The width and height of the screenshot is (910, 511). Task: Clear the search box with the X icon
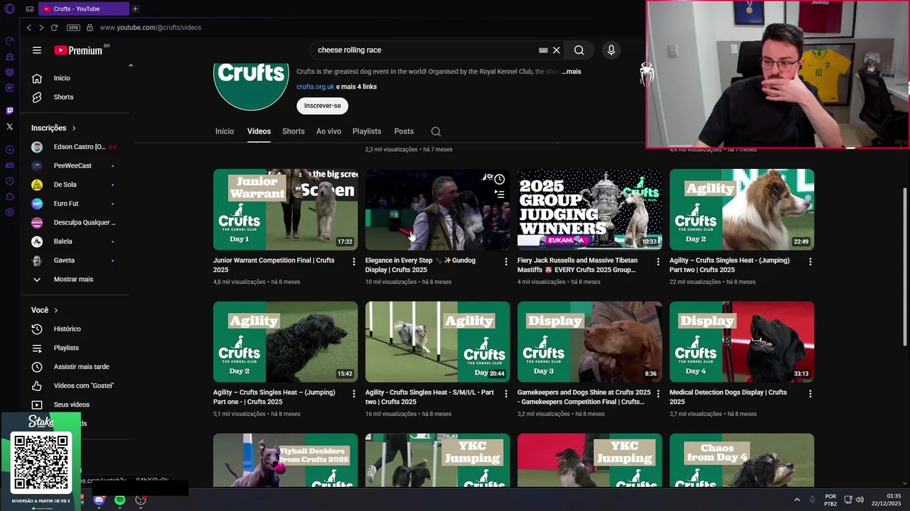(x=557, y=50)
